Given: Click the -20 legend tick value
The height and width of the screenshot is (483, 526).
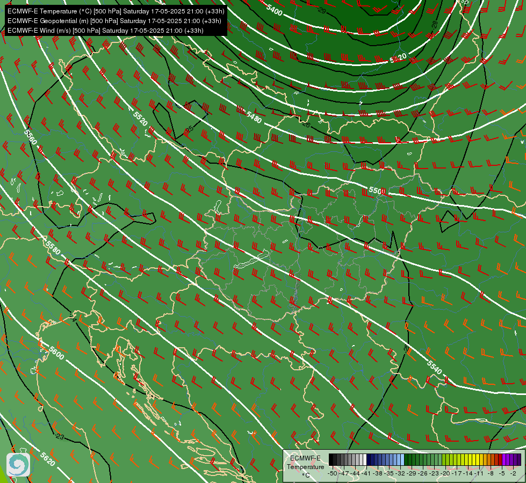Looking at the screenshot, I should (x=445, y=473).
